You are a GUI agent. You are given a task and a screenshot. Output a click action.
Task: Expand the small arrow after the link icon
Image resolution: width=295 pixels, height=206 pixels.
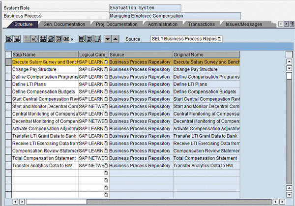[x=73, y=39]
